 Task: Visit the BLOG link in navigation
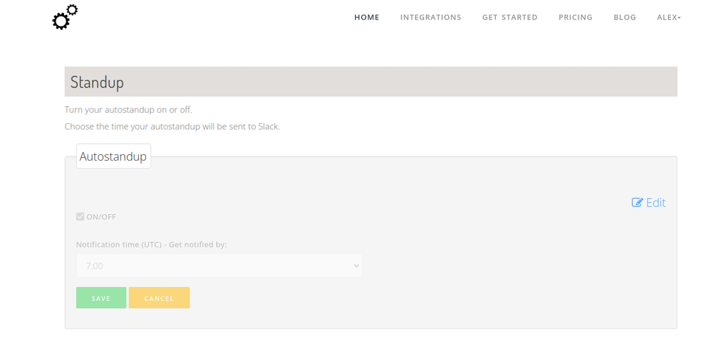[624, 17]
